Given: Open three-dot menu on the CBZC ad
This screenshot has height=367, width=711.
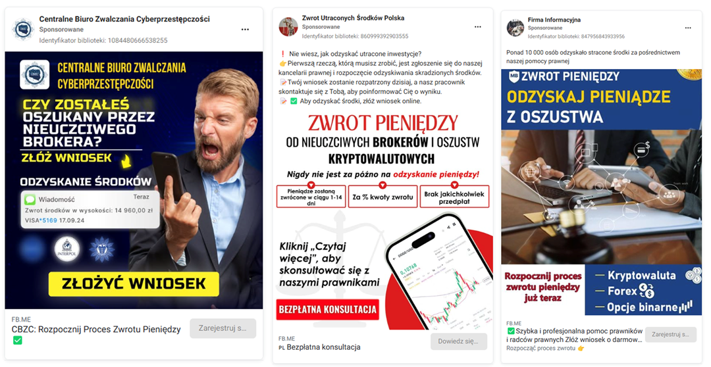Looking at the screenshot, I should pyautogui.click(x=245, y=30).
